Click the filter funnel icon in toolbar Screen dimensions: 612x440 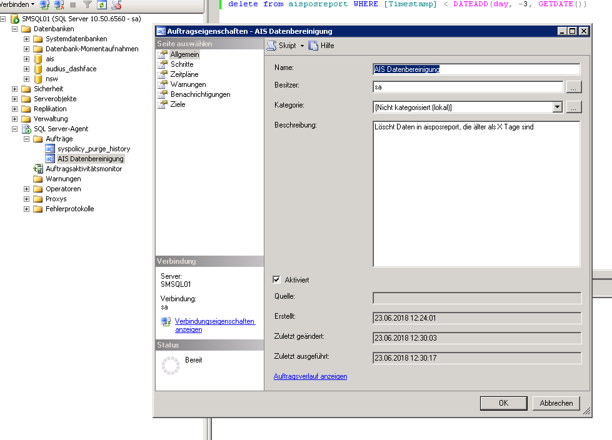coord(88,4)
